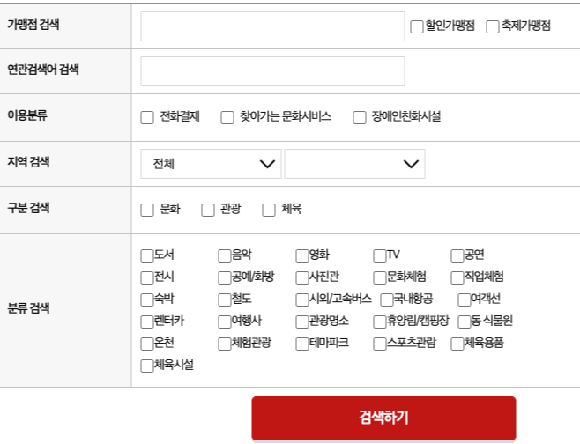Viewport: 580px width, 444px height.
Task: Tick the 음악 checkbox
Action: 225,255
